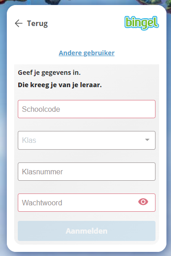Show the password with the eye icon
This screenshot has width=171, height=256.
pyautogui.click(x=143, y=202)
